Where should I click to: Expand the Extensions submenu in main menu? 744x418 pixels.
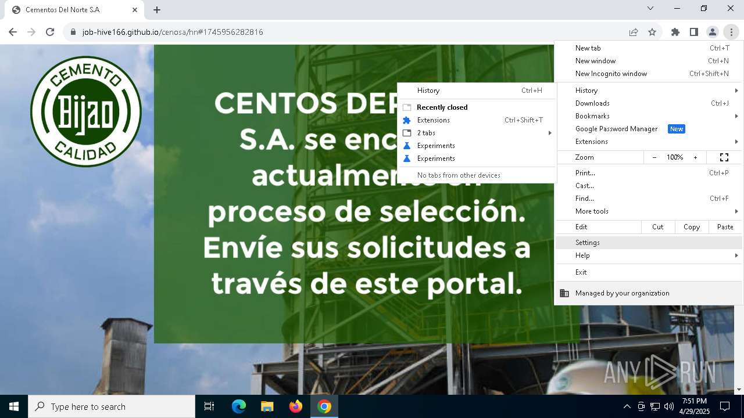pos(649,142)
